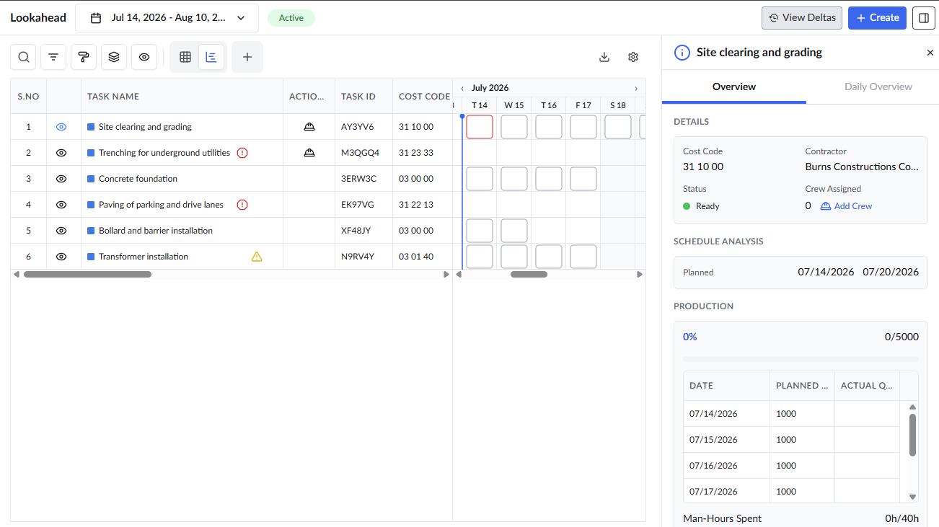Click the hard hat icon for AY3YV6
939x527 pixels.
[x=309, y=127]
